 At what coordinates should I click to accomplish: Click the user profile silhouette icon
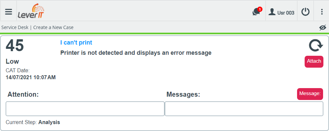(272, 12)
